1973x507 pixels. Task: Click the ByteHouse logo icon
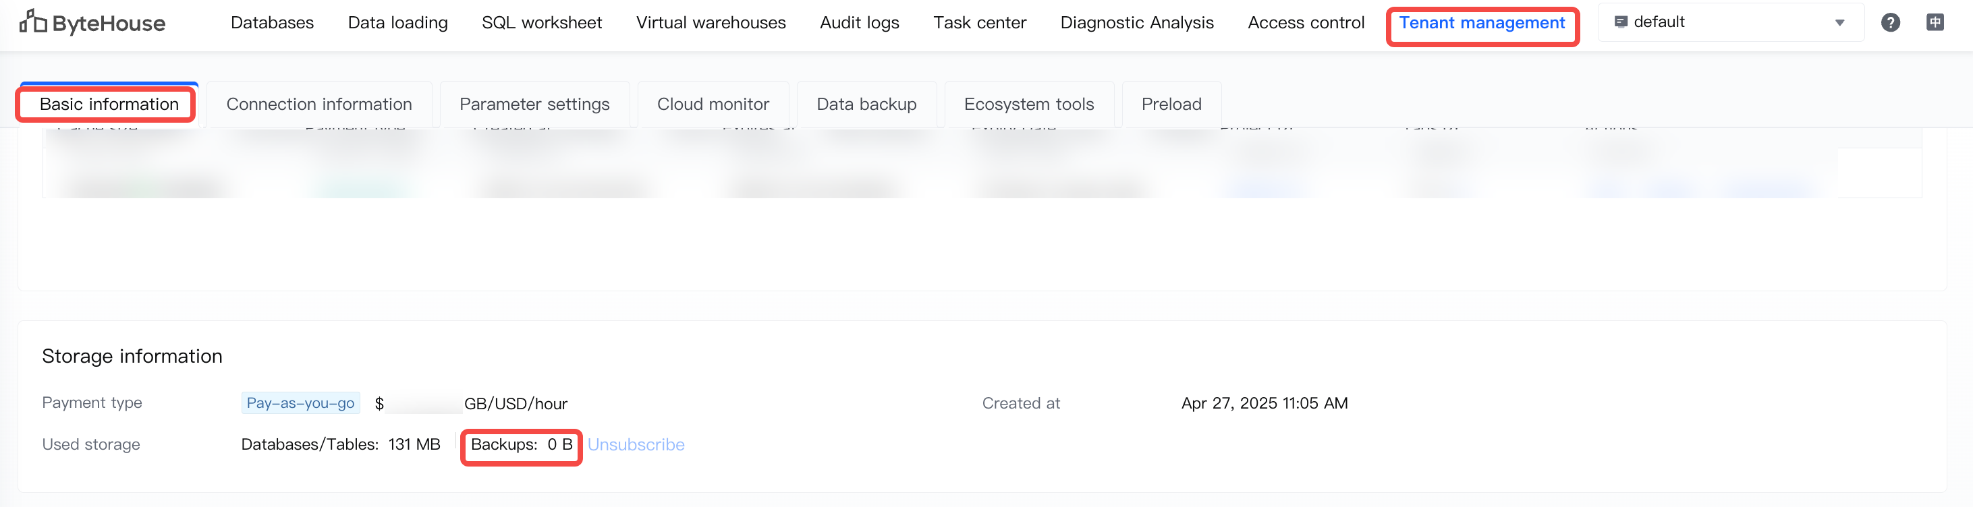[33, 22]
